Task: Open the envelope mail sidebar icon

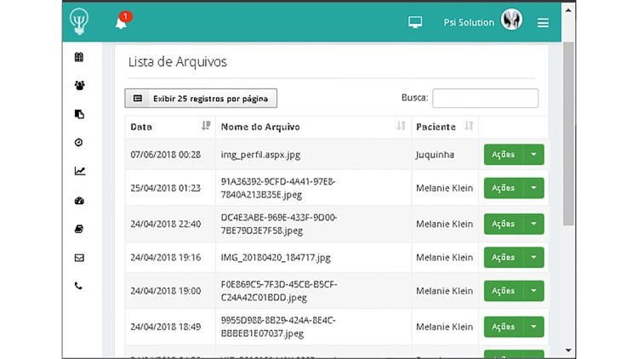Action: pos(79,258)
